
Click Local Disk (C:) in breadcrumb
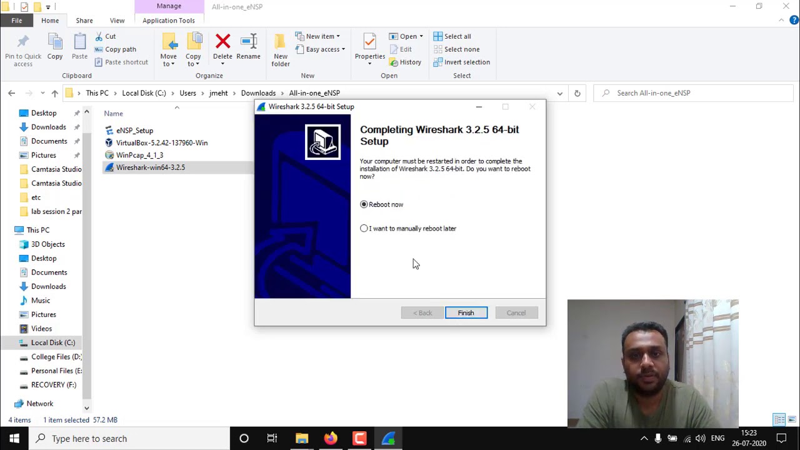[x=144, y=93]
